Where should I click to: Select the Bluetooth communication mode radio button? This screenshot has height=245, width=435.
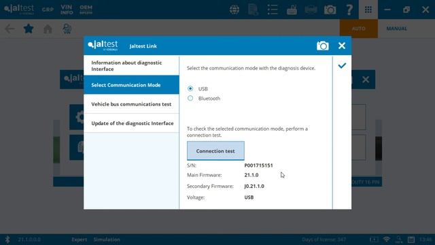190,98
